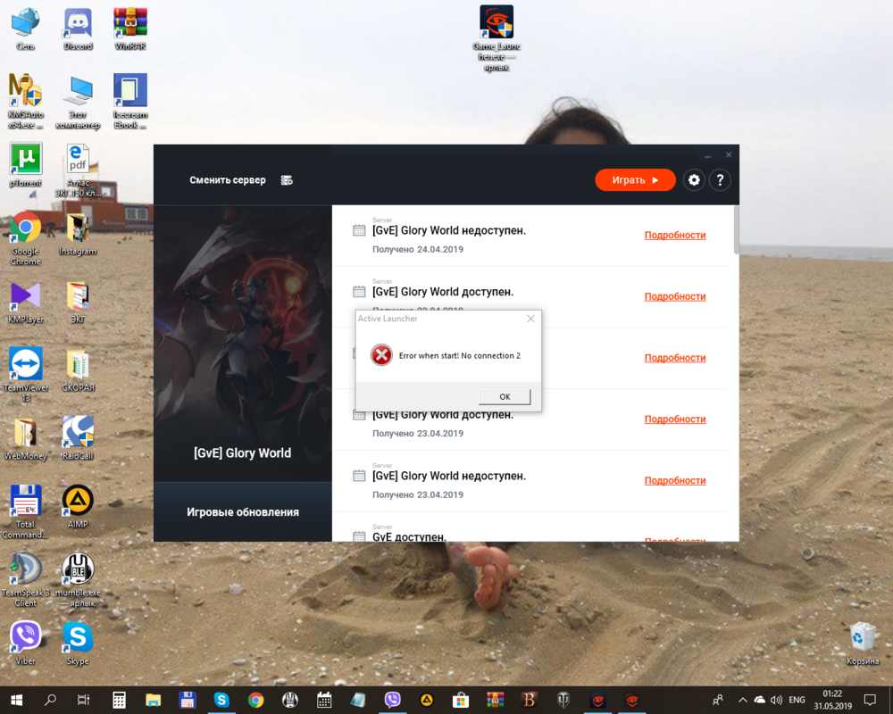Expand hidden system tray icons chevron
The width and height of the screenshot is (893, 714).
pyautogui.click(x=740, y=700)
